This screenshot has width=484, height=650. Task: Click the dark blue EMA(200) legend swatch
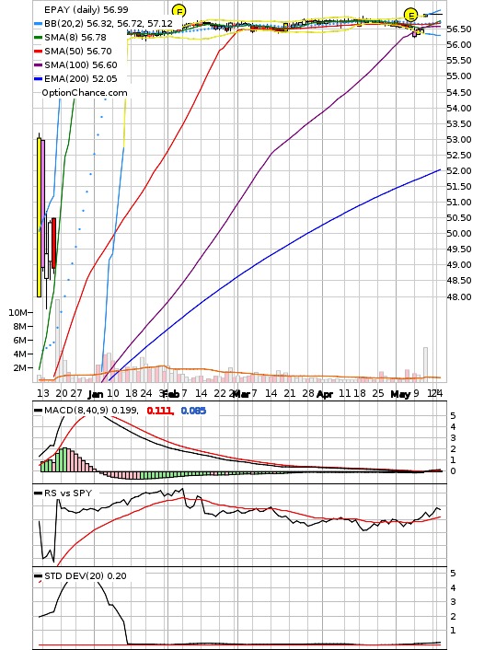(38, 79)
